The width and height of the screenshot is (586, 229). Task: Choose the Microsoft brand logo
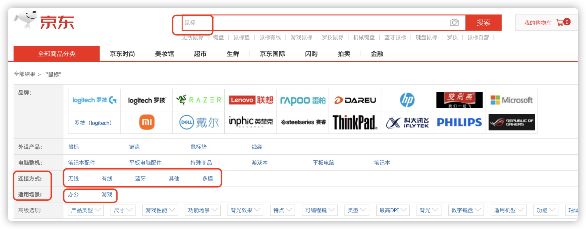pyautogui.click(x=511, y=100)
